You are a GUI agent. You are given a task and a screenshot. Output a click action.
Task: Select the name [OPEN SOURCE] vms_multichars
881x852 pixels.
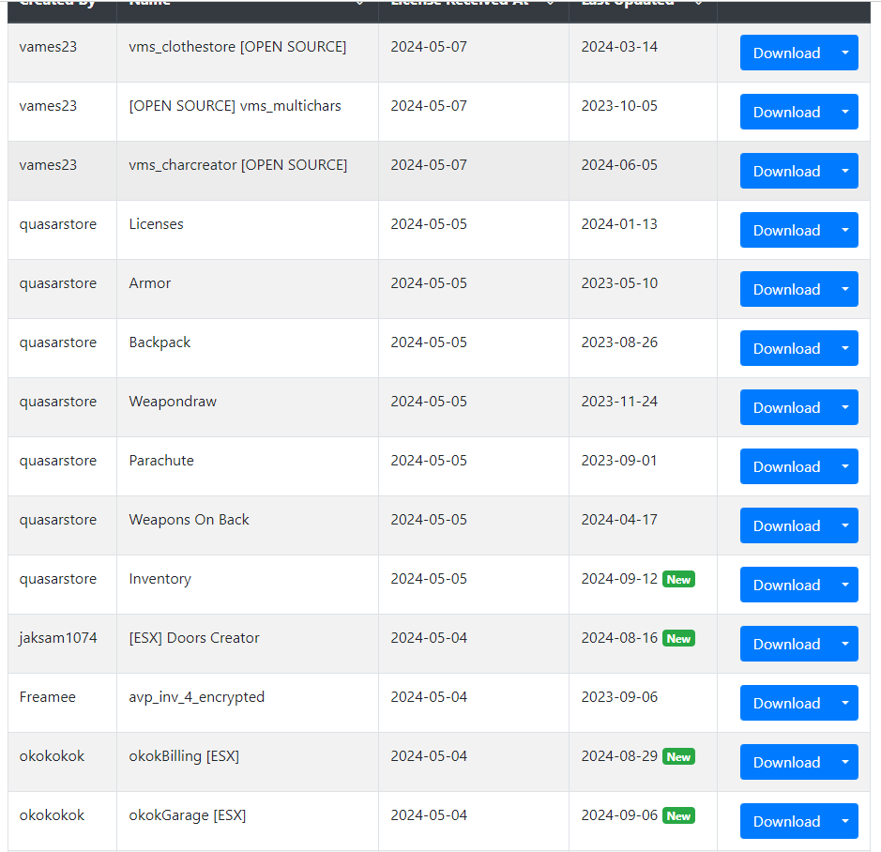[235, 106]
